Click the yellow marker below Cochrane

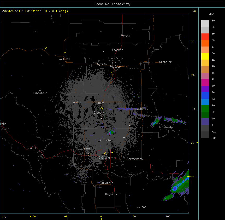[x=89, y=154]
